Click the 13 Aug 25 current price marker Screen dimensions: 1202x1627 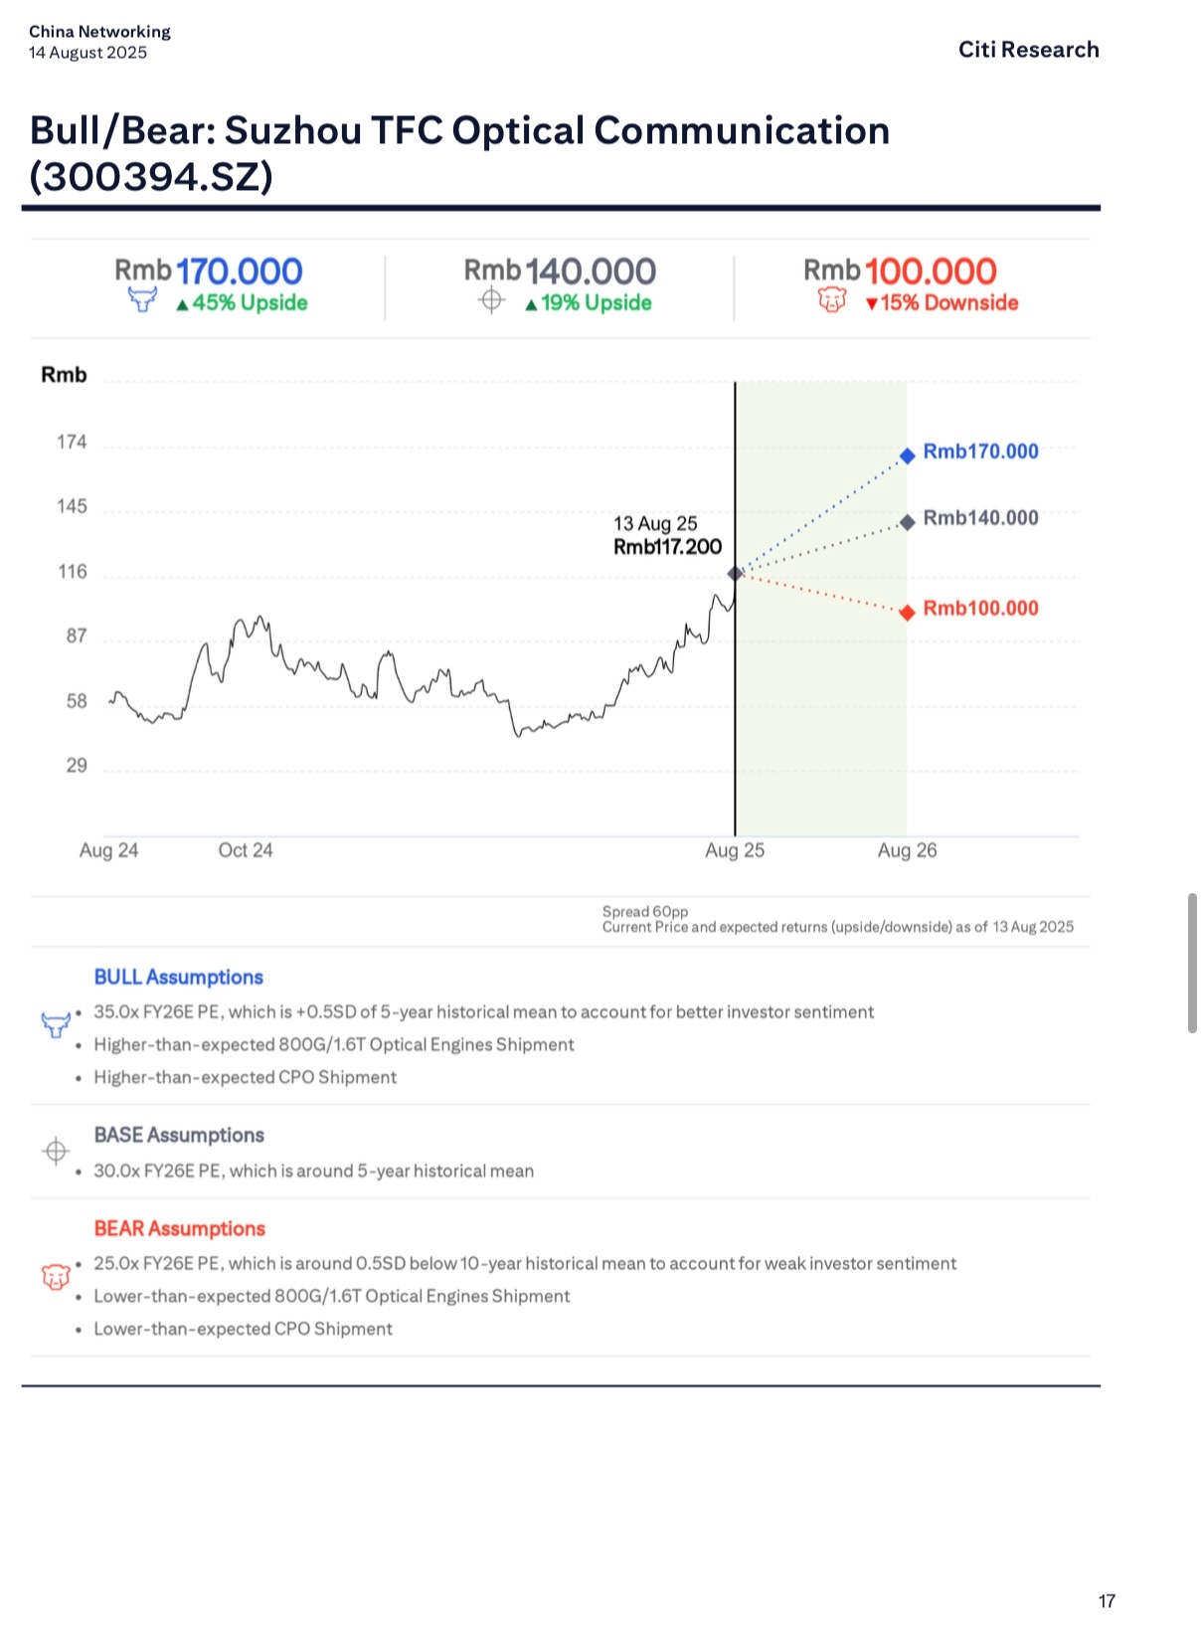click(736, 573)
